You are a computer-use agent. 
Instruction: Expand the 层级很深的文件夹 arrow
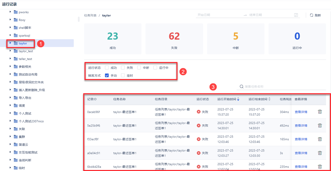tap(10, 82)
